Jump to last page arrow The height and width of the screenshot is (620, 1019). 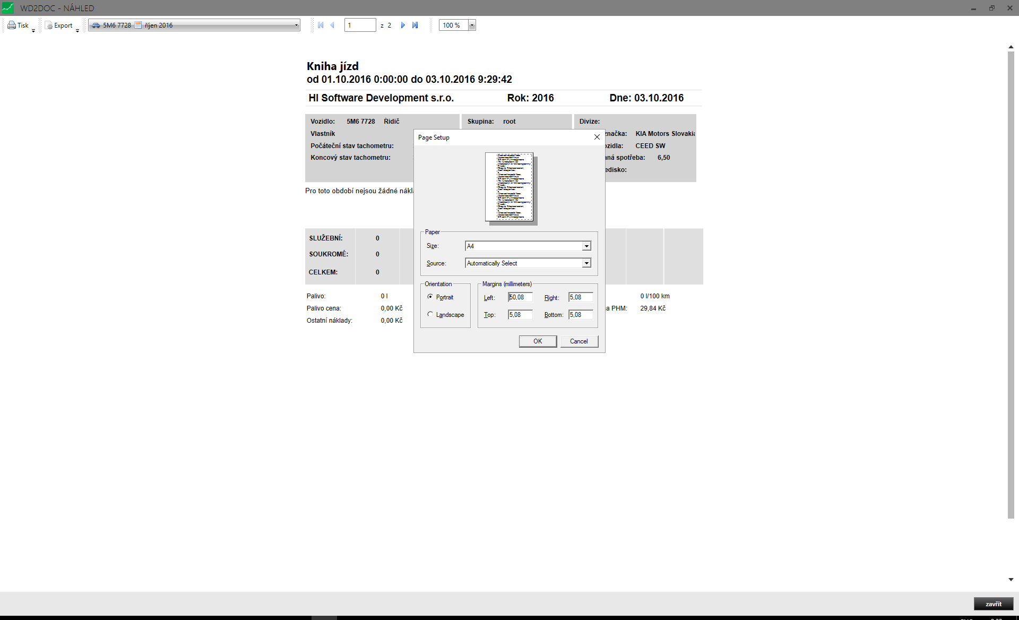[x=415, y=25]
